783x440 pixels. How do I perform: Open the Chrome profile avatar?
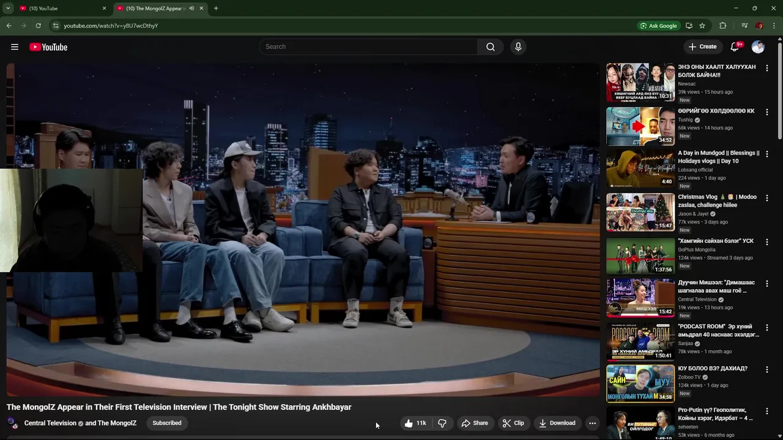point(759,26)
